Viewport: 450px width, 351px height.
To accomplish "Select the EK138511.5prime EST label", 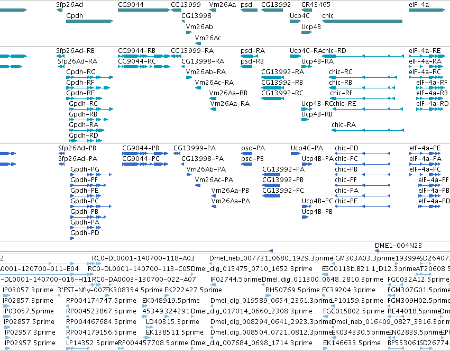I will pyautogui.click(x=175, y=332).
